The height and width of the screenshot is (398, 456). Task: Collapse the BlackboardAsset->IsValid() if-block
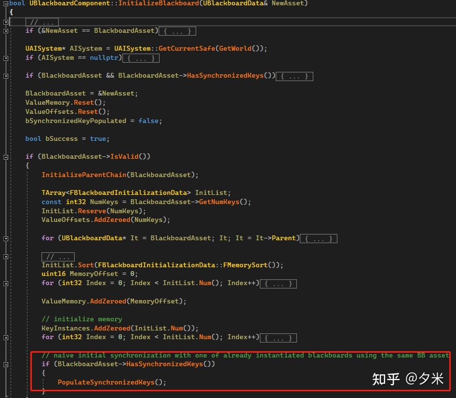point(5,157)
